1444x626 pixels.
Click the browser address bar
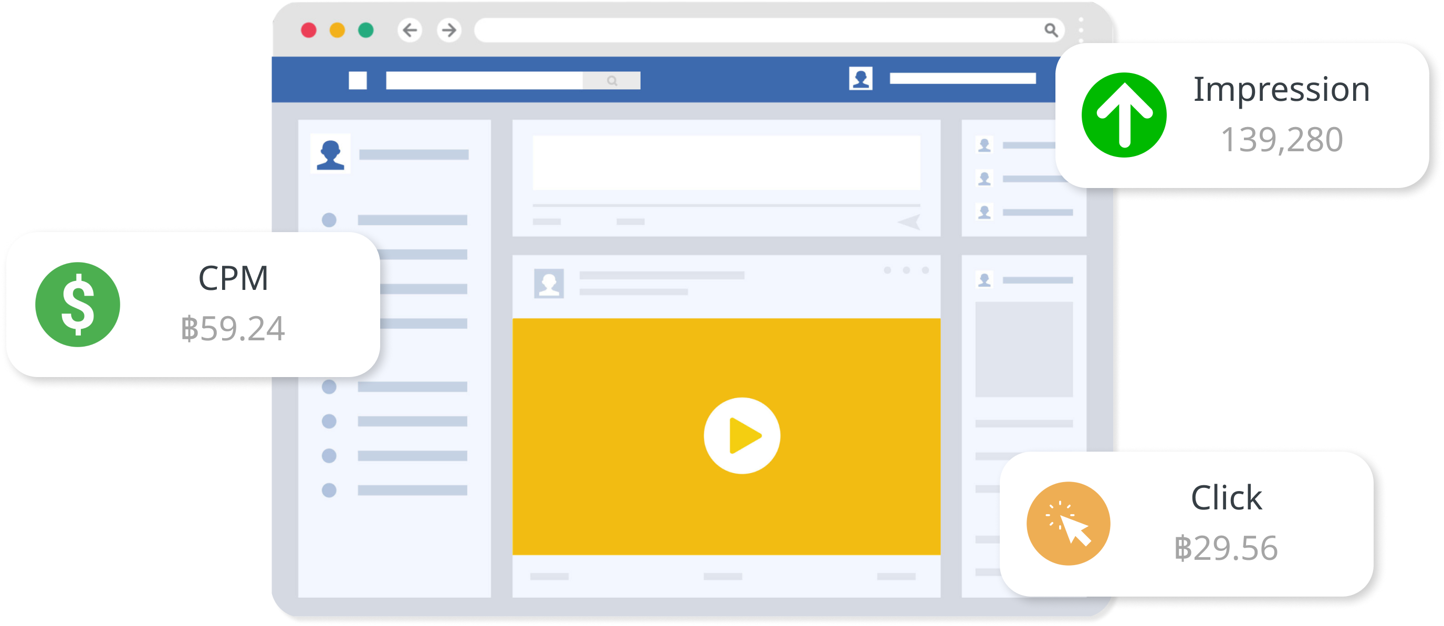coord(769,30)
